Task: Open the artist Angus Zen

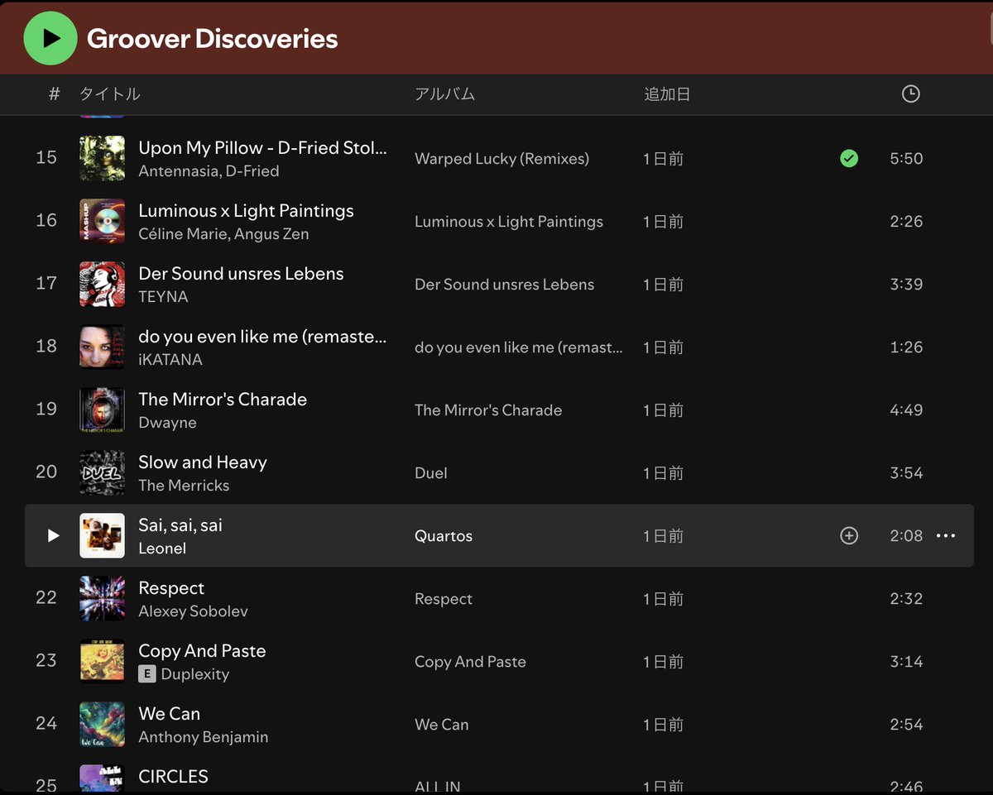Action: point(271,234)
